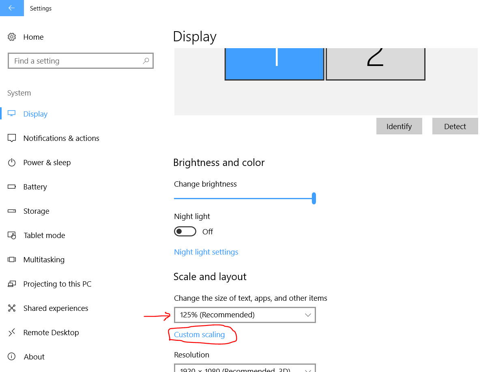Open Multitasking settings page
Image resolution: width=494 pixels, height=372 pixels.
(44, 260)
